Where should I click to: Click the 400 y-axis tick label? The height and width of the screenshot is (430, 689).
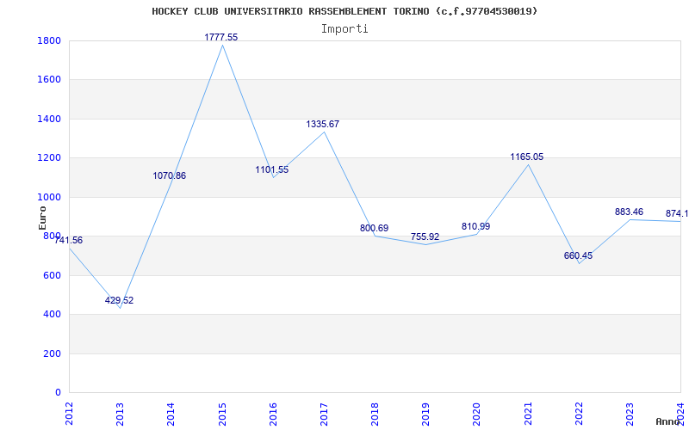[52, 315]
